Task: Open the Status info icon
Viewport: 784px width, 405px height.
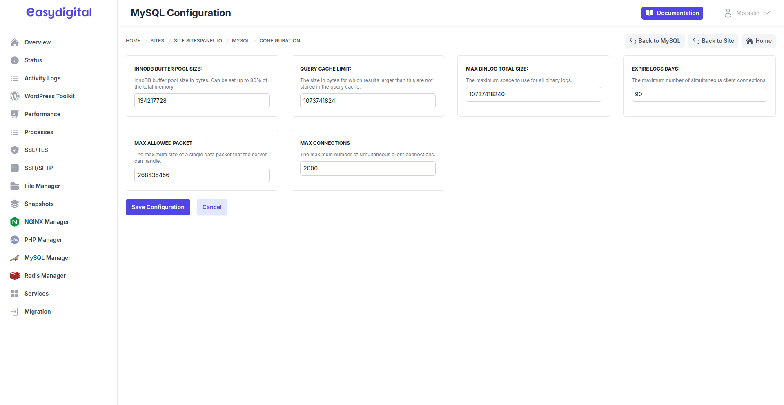Action: [15, 60]
